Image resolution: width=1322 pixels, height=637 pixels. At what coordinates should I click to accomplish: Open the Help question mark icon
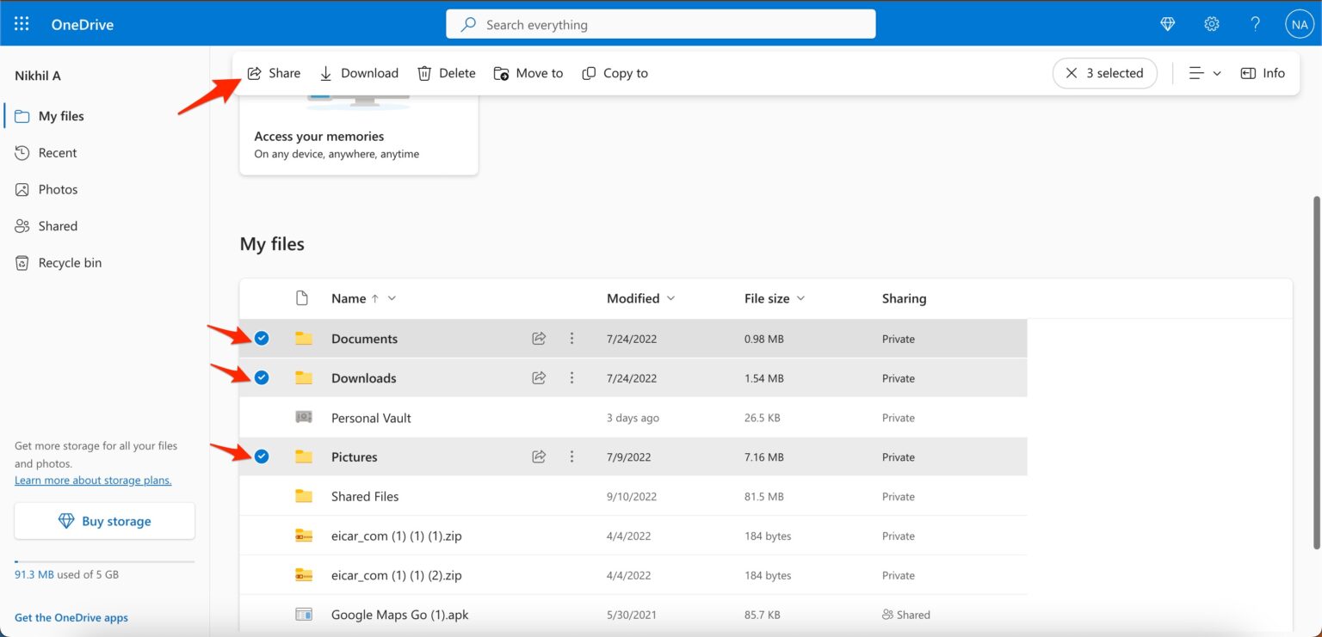[x=1256, y=24]
